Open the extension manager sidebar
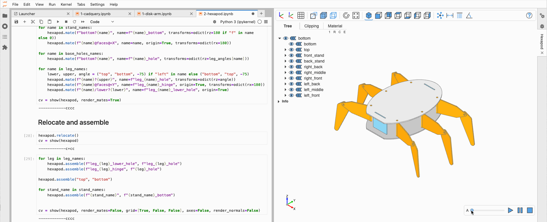 pos(5,47)
